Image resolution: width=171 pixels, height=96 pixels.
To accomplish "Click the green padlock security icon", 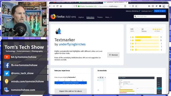I will point(79,6).
